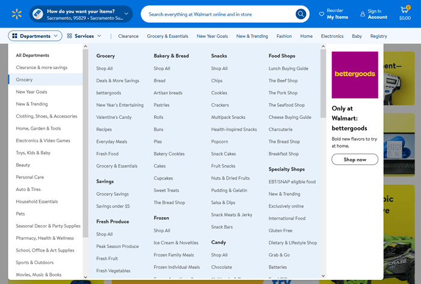This screenshot has height=284, width=421.
Task: Click the Departments grid icon
Action: pos(15,36)
